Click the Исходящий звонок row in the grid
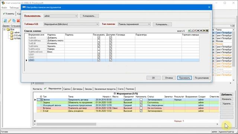Screen dimensions: 238x134 [x=128, y=105]
